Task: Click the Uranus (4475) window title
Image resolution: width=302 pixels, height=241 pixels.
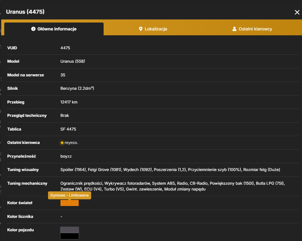Action: tap(25, 12)
